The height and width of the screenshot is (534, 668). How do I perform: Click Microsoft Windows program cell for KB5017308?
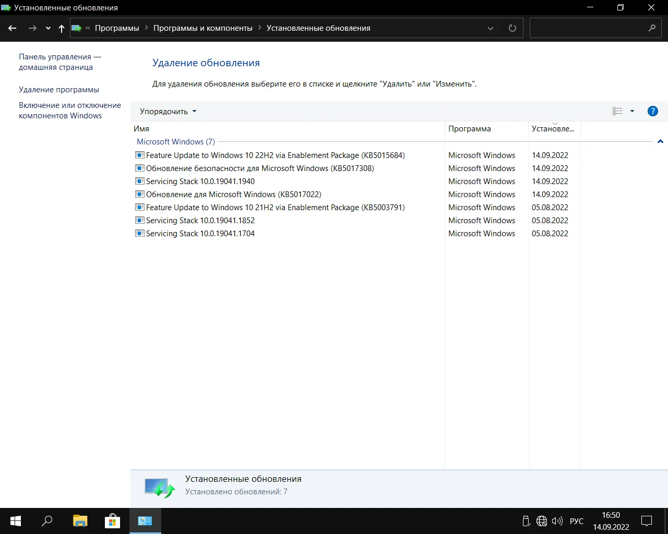tap(482, 168)
